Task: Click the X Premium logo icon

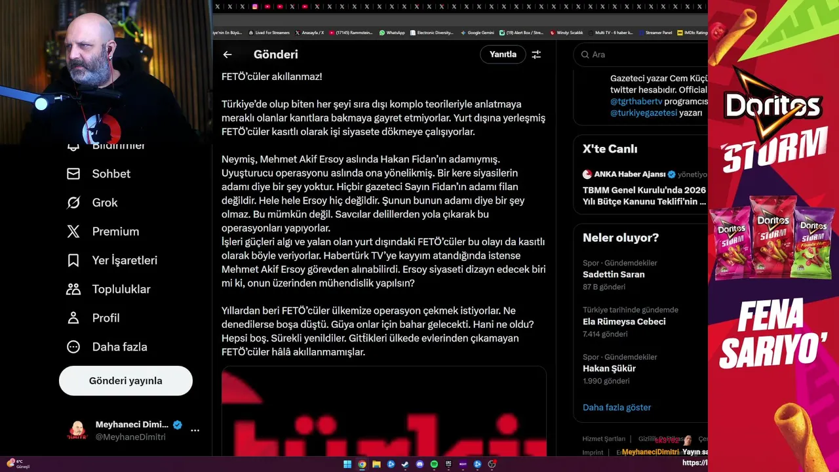Action: coord(73,231)
